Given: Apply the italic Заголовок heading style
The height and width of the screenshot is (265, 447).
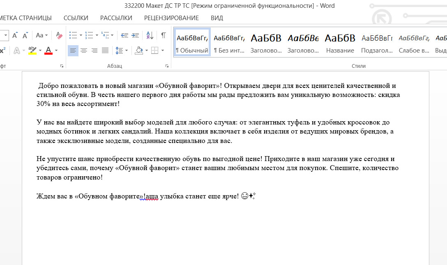Looking at the screenshot, I should point(303,42).
